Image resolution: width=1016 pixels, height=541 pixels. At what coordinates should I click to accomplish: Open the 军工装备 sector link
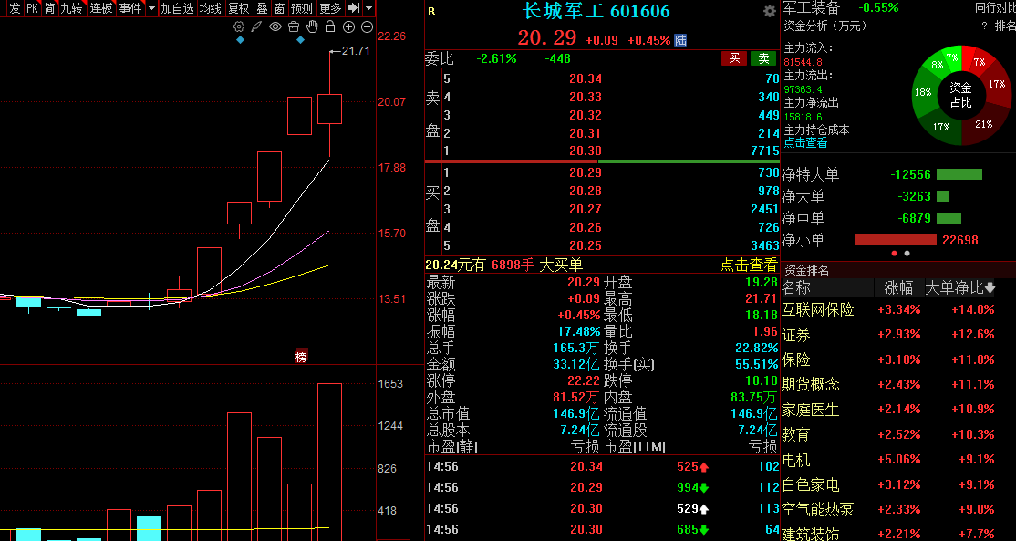point(811,8)
